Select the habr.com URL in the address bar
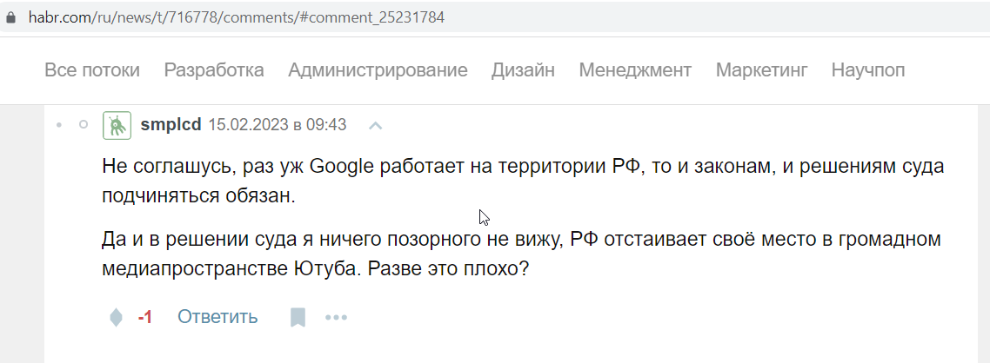This screenshot has height=363, width=990. 236,17
